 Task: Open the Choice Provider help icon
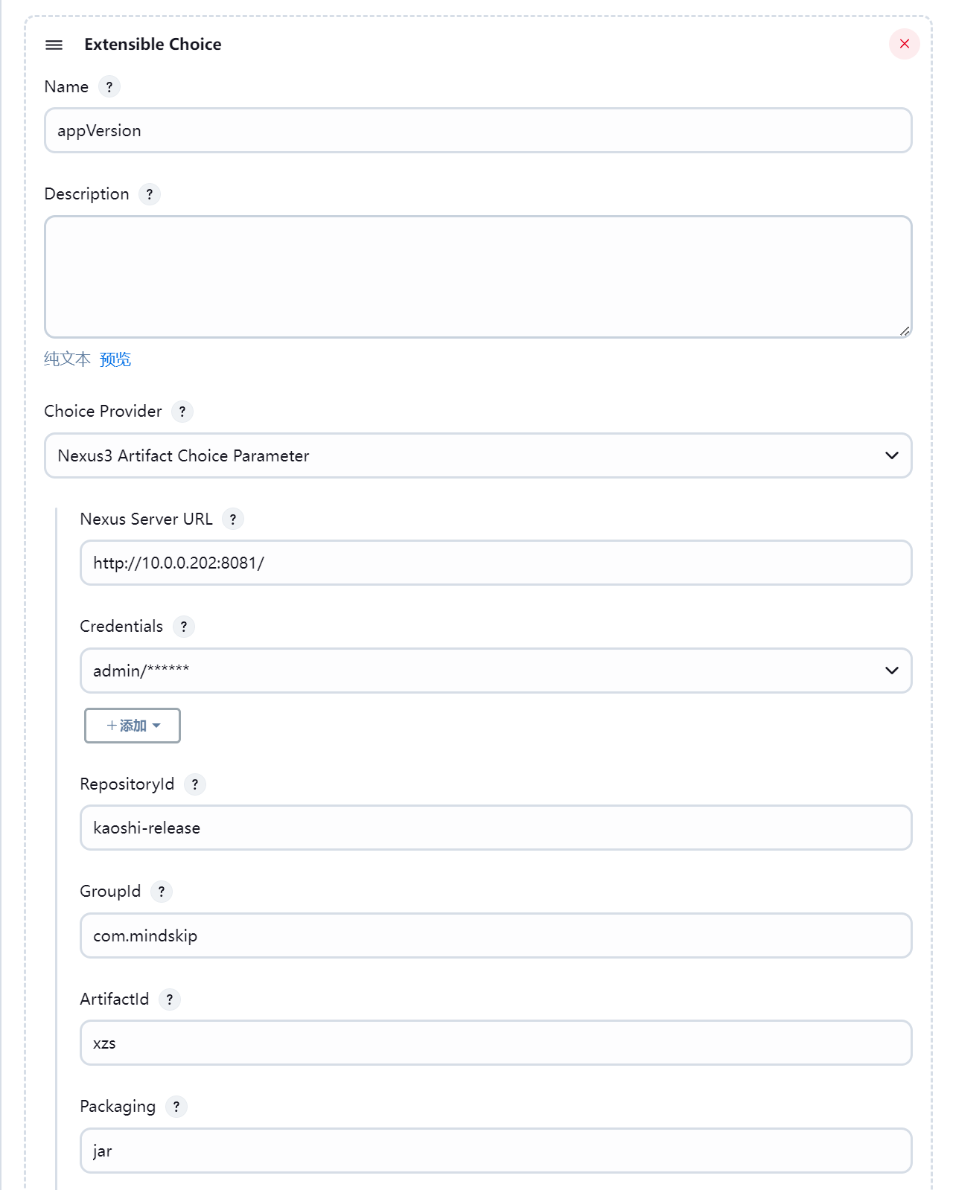182,412
